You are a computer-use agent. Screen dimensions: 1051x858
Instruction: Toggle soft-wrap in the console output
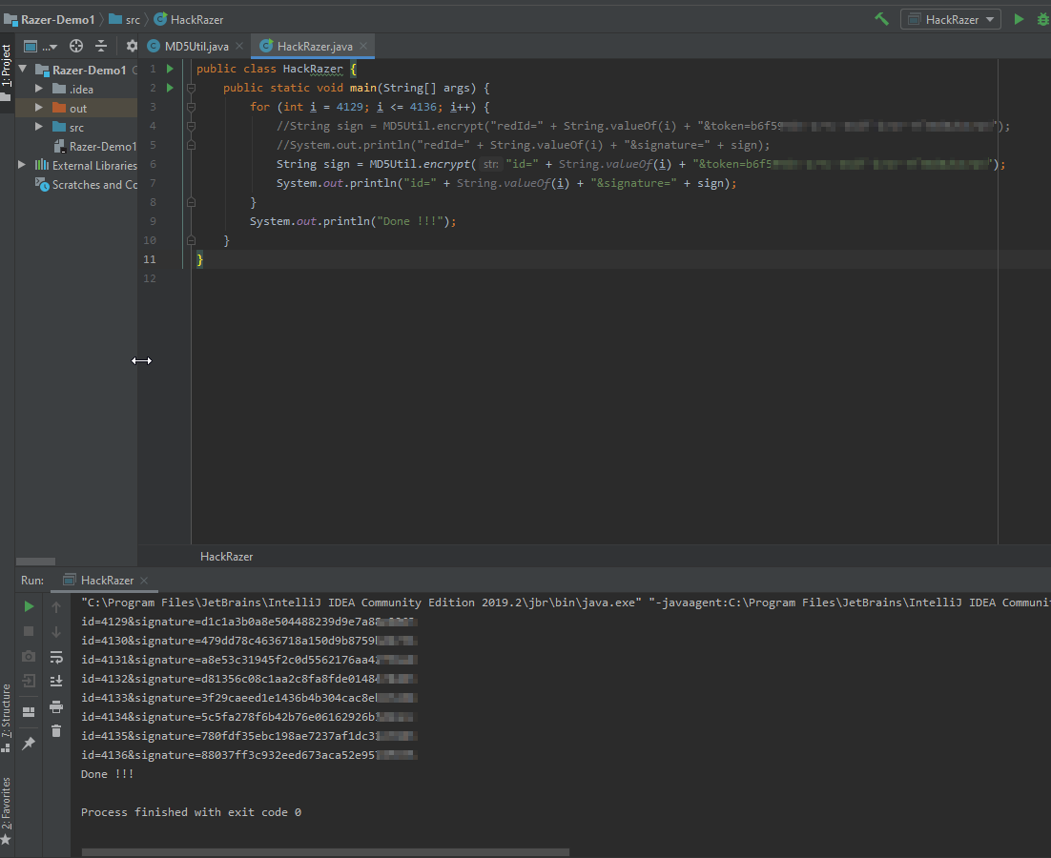[x=56, y=657]
